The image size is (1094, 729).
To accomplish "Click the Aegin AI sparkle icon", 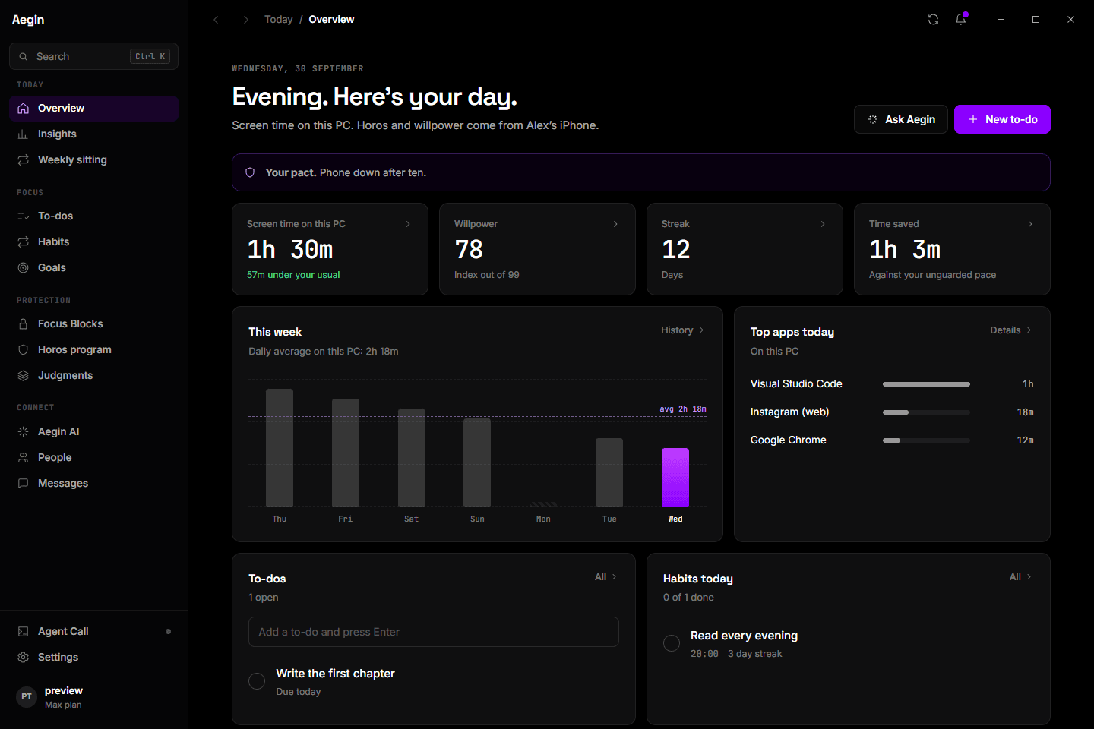I will (24, 432).
